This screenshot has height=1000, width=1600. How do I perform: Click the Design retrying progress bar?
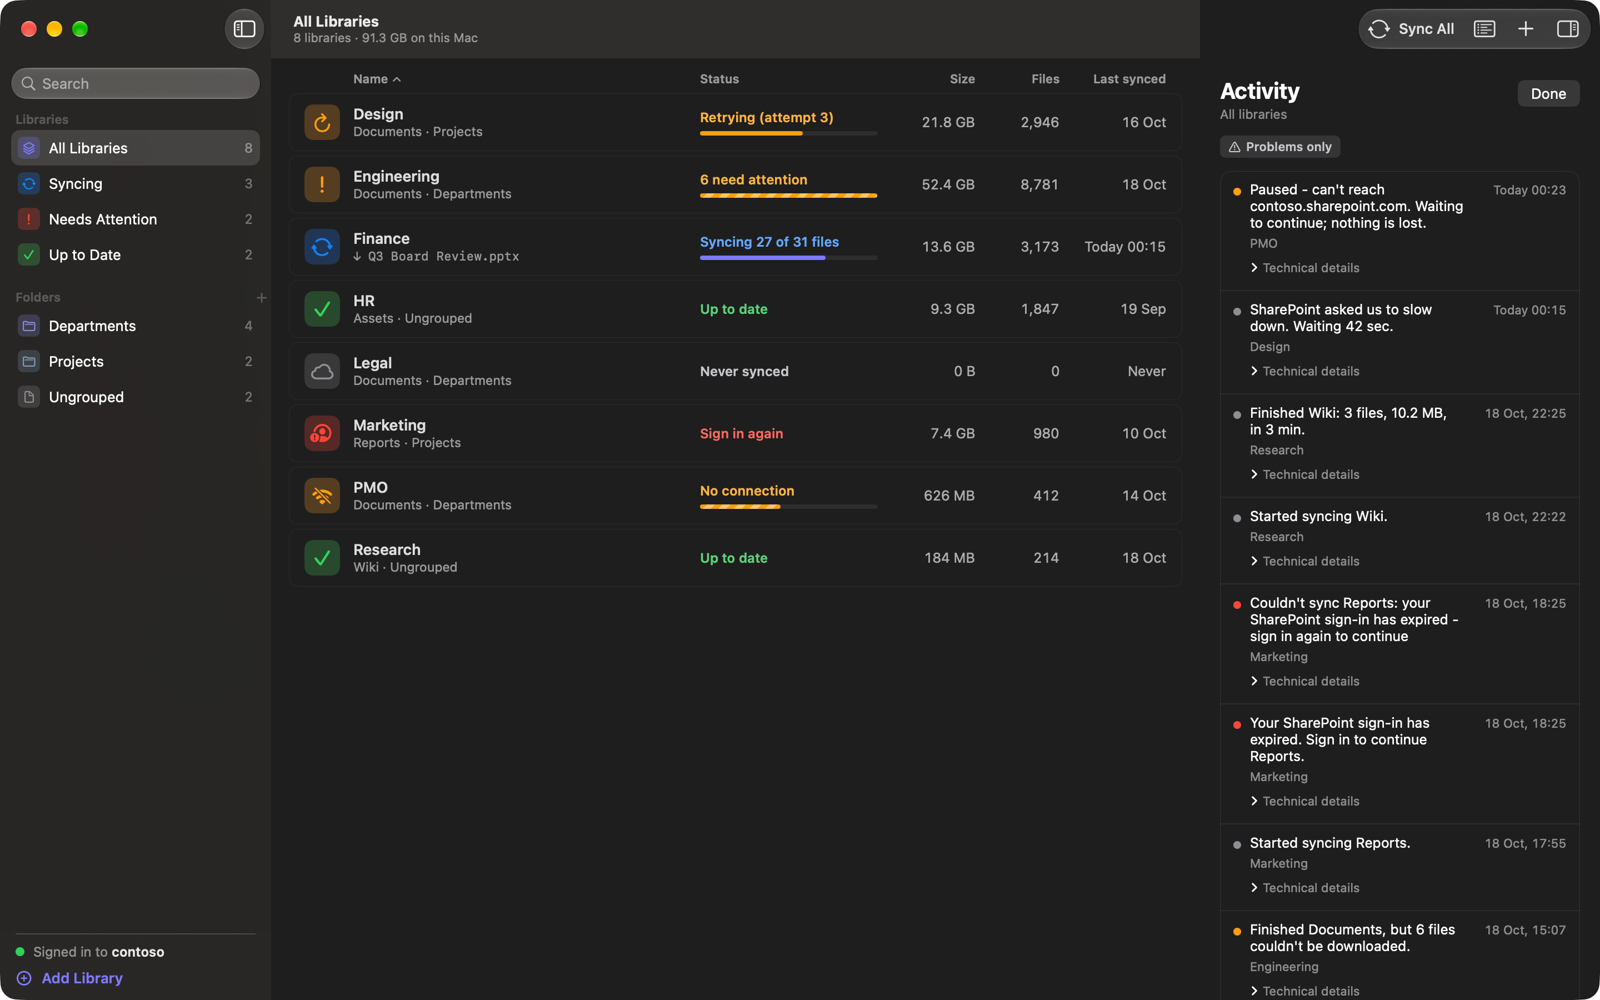click(788, 133)
